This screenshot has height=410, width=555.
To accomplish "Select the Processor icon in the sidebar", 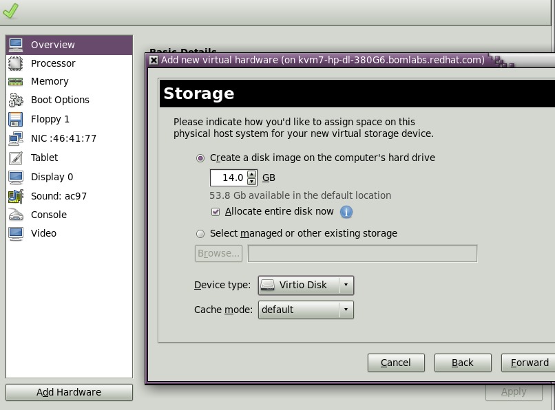I will (15, 63).
